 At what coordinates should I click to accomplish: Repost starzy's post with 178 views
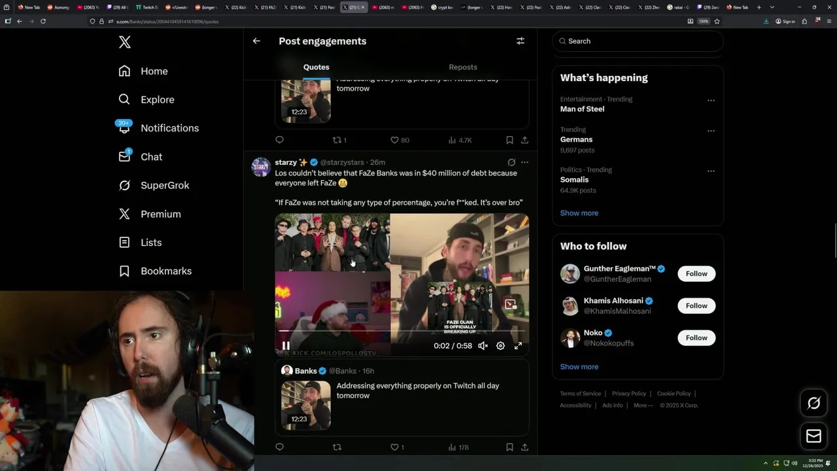337,447
